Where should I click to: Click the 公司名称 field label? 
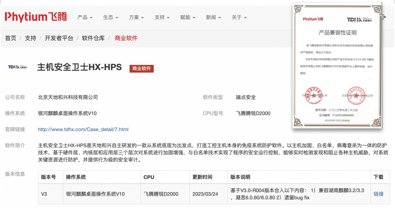click(x=15, y=97)
